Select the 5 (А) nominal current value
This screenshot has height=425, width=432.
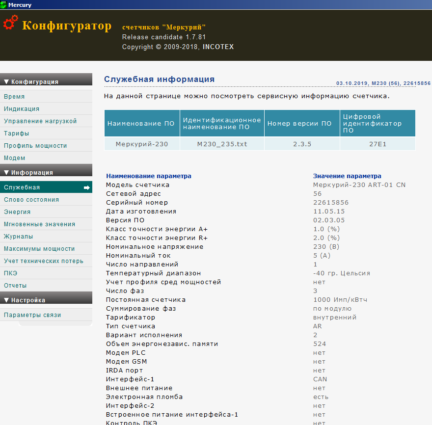322,256
